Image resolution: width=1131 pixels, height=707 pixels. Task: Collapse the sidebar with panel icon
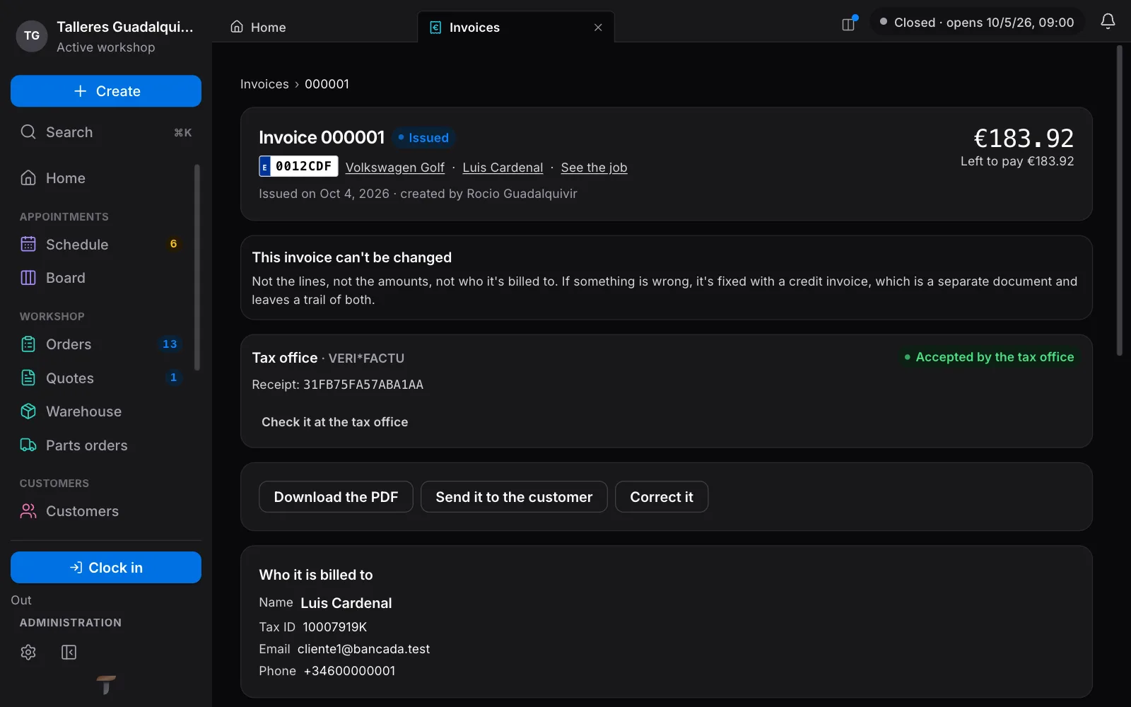point(69,652)
